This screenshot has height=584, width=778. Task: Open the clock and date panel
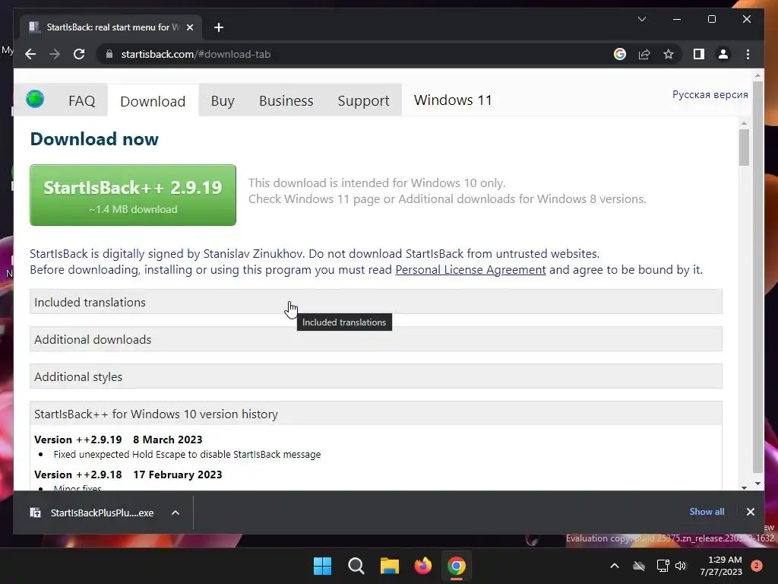click(x=721, y=566)
